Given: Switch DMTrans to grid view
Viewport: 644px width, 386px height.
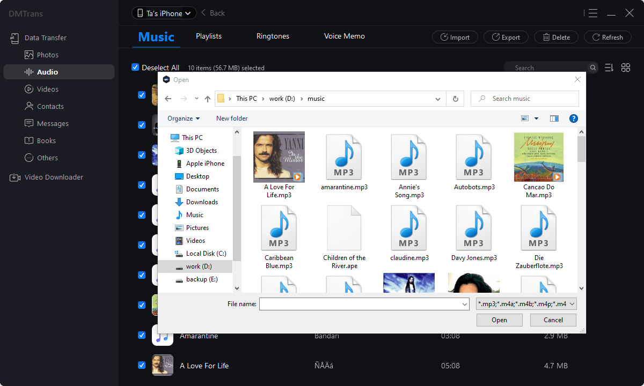Looking at the screenshot, I should pos(626,68).
